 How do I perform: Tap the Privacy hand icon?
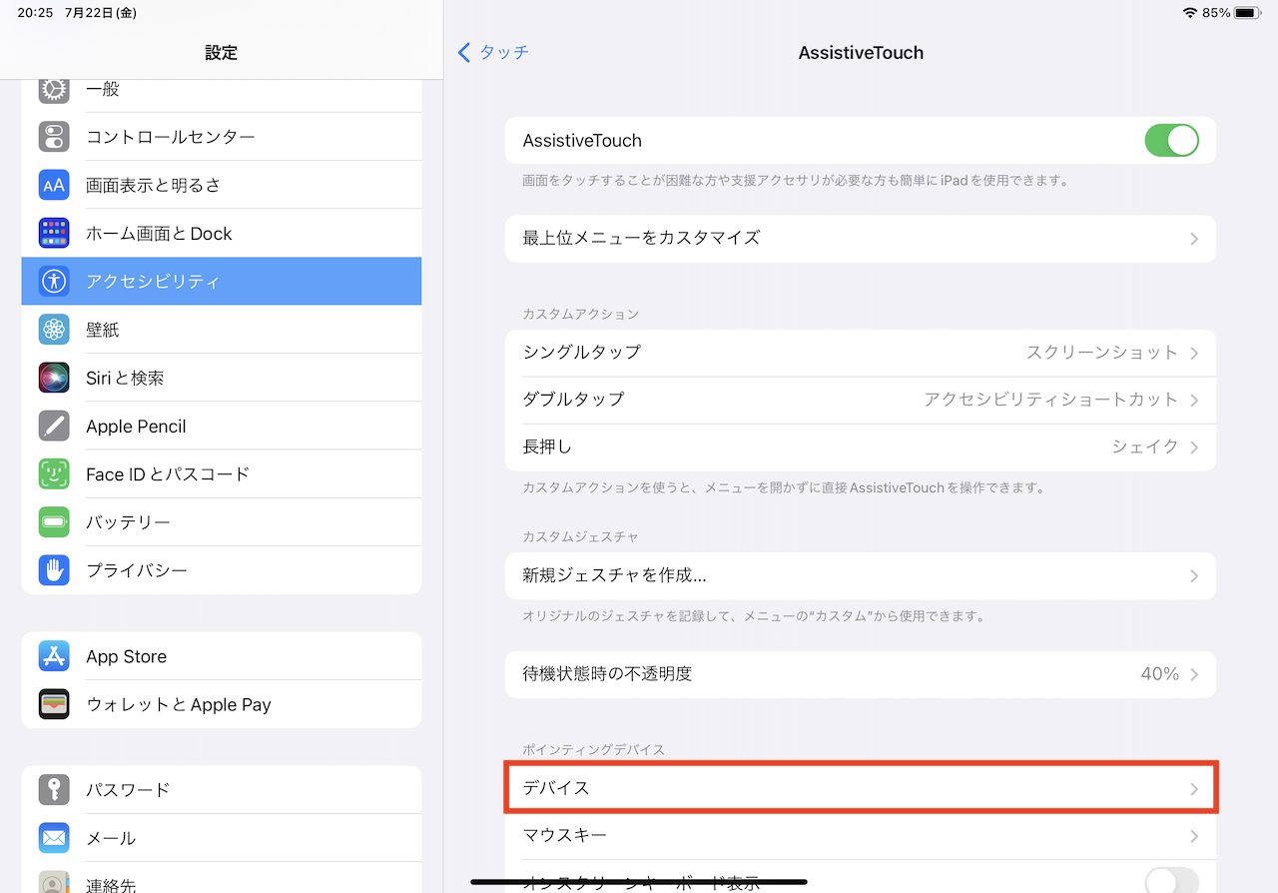[54, 569]
